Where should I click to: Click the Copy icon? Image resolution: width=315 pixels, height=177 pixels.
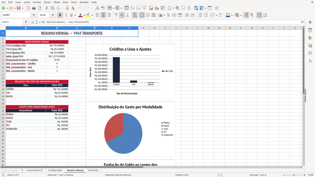coord(52,8)
